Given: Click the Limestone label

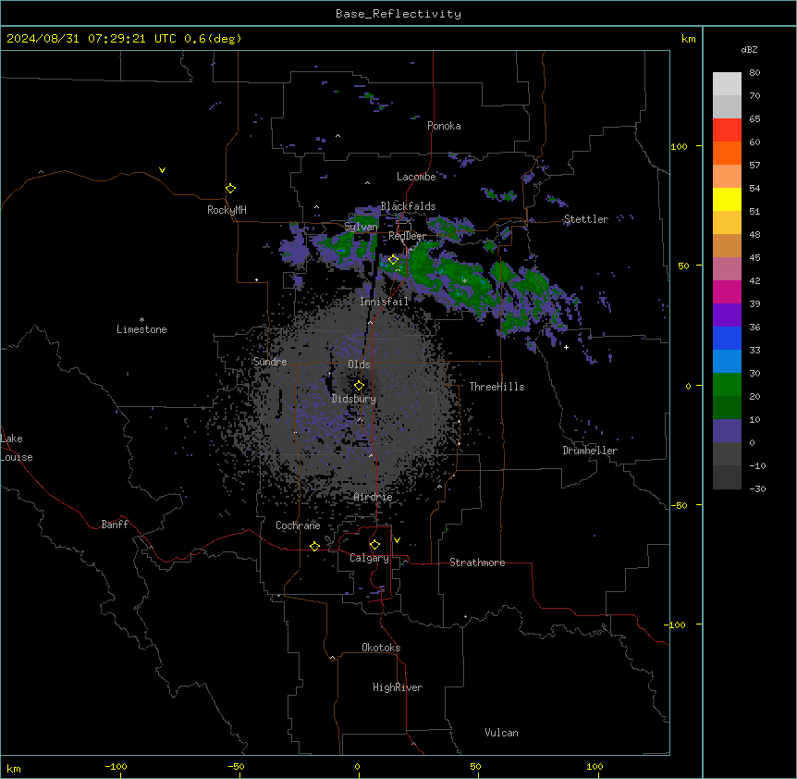Looking at the screenshot, I should click(141, 329).
